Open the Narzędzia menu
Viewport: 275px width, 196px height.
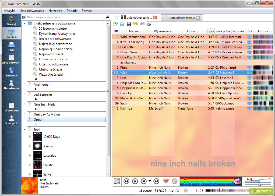[x=55, y=11]
